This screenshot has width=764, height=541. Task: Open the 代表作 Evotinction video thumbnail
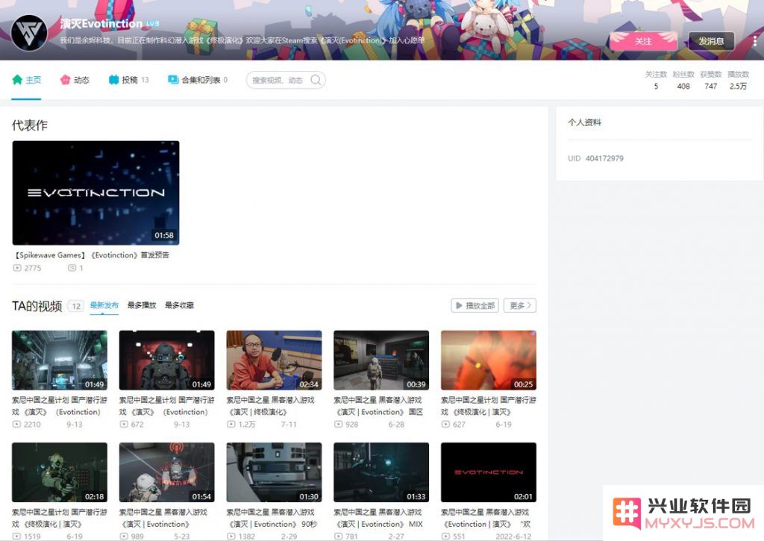95,193
